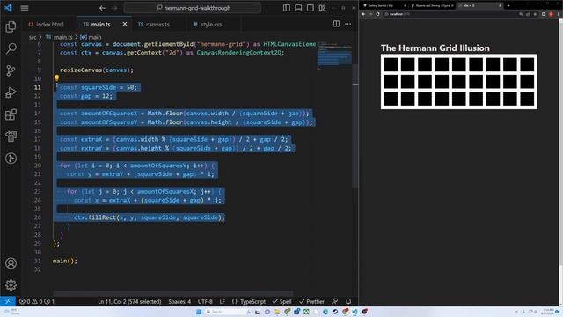Toggle the secondary side bar layout icon

click(311, 8)
